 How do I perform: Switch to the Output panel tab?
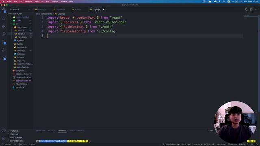(x=52, y=131)
